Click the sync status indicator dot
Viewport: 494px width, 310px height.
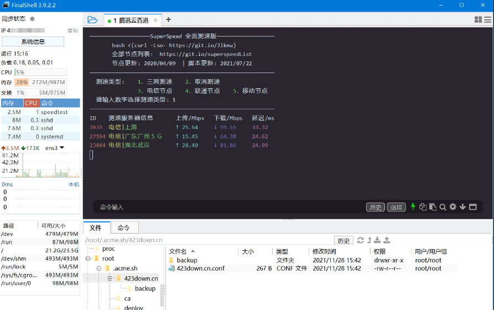(32, 19)
